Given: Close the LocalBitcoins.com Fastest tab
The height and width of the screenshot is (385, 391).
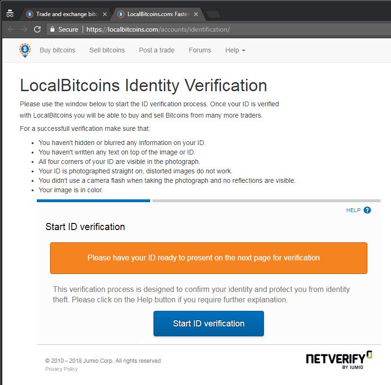Looking at the screenshot, I should [196, 14].
